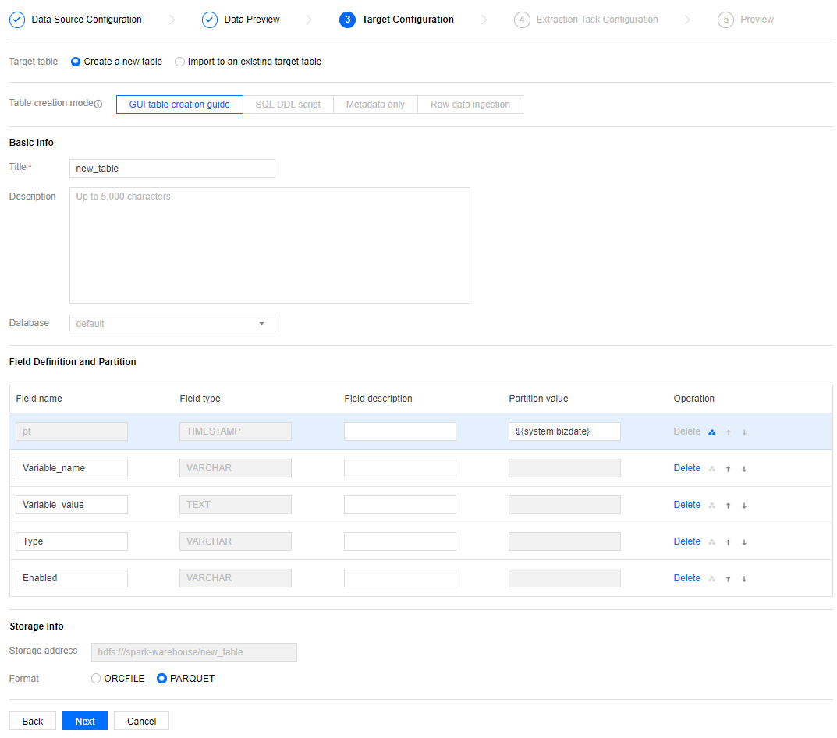Switch to SQL DDL script mode

289,105
